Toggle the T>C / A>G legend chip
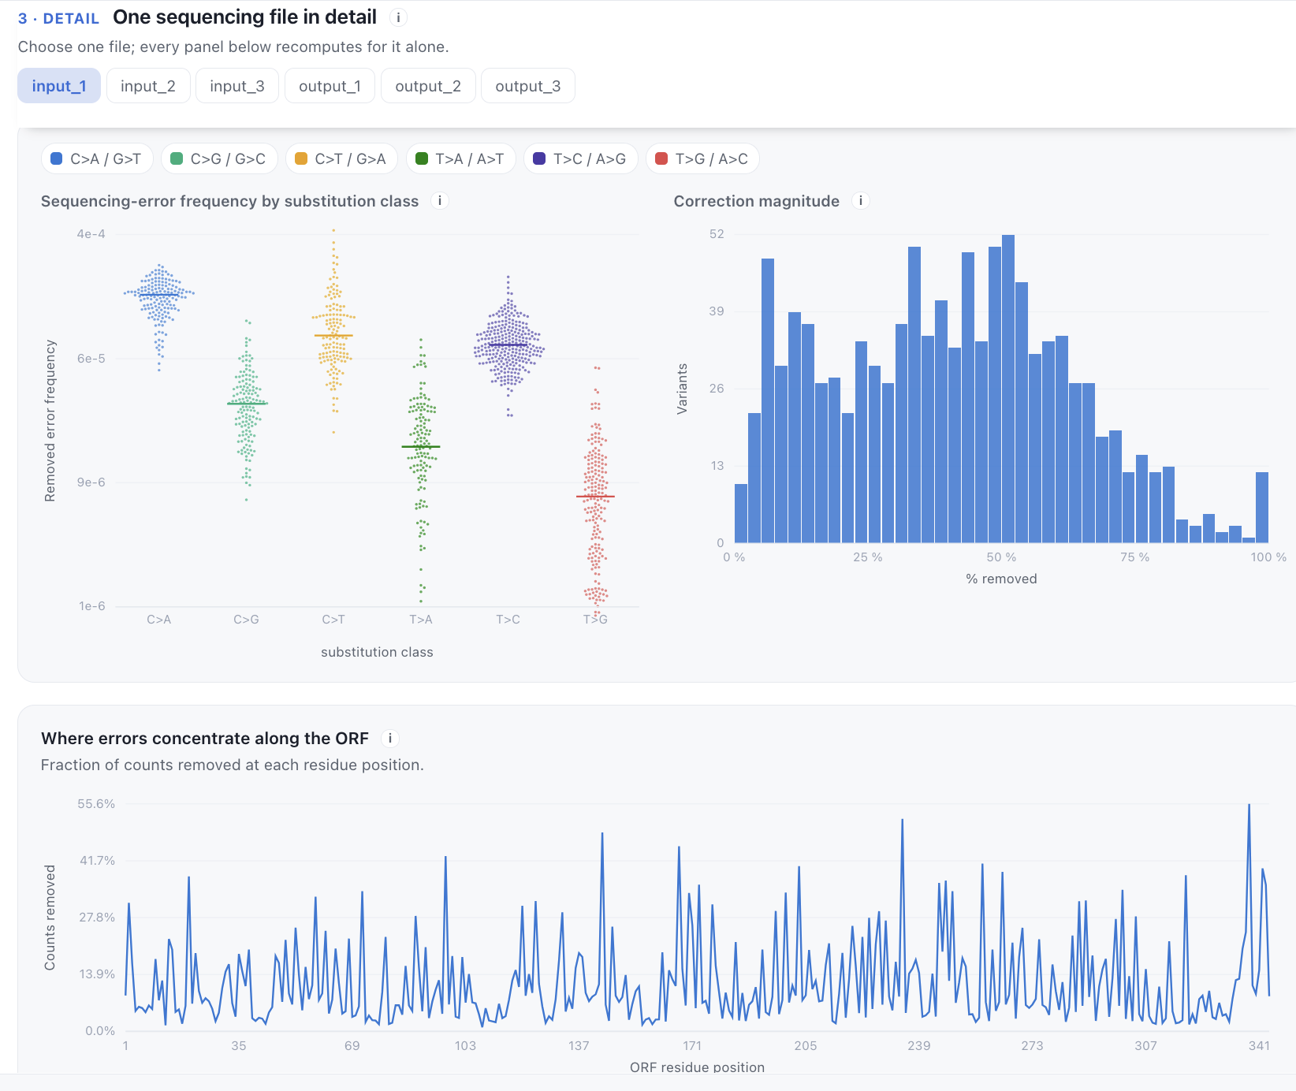1296x1091 pixels. click(580, 158)
